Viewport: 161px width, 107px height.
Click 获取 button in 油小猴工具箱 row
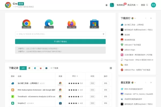point(105,83)
